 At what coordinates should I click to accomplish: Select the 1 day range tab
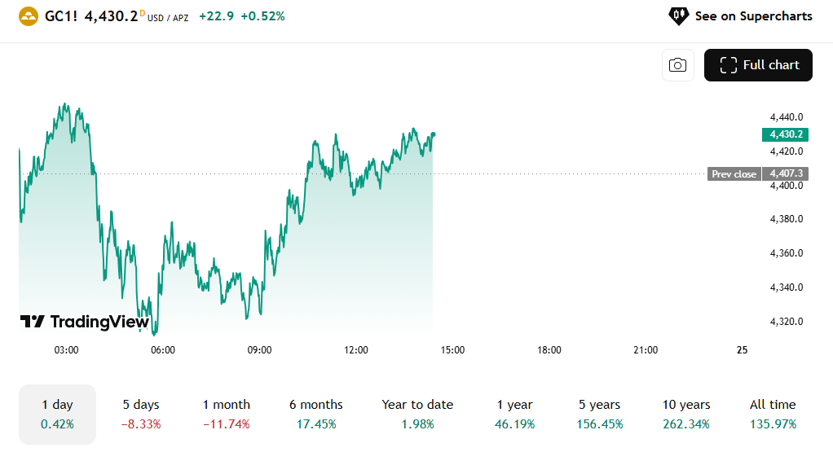click(x=57, y=414)
